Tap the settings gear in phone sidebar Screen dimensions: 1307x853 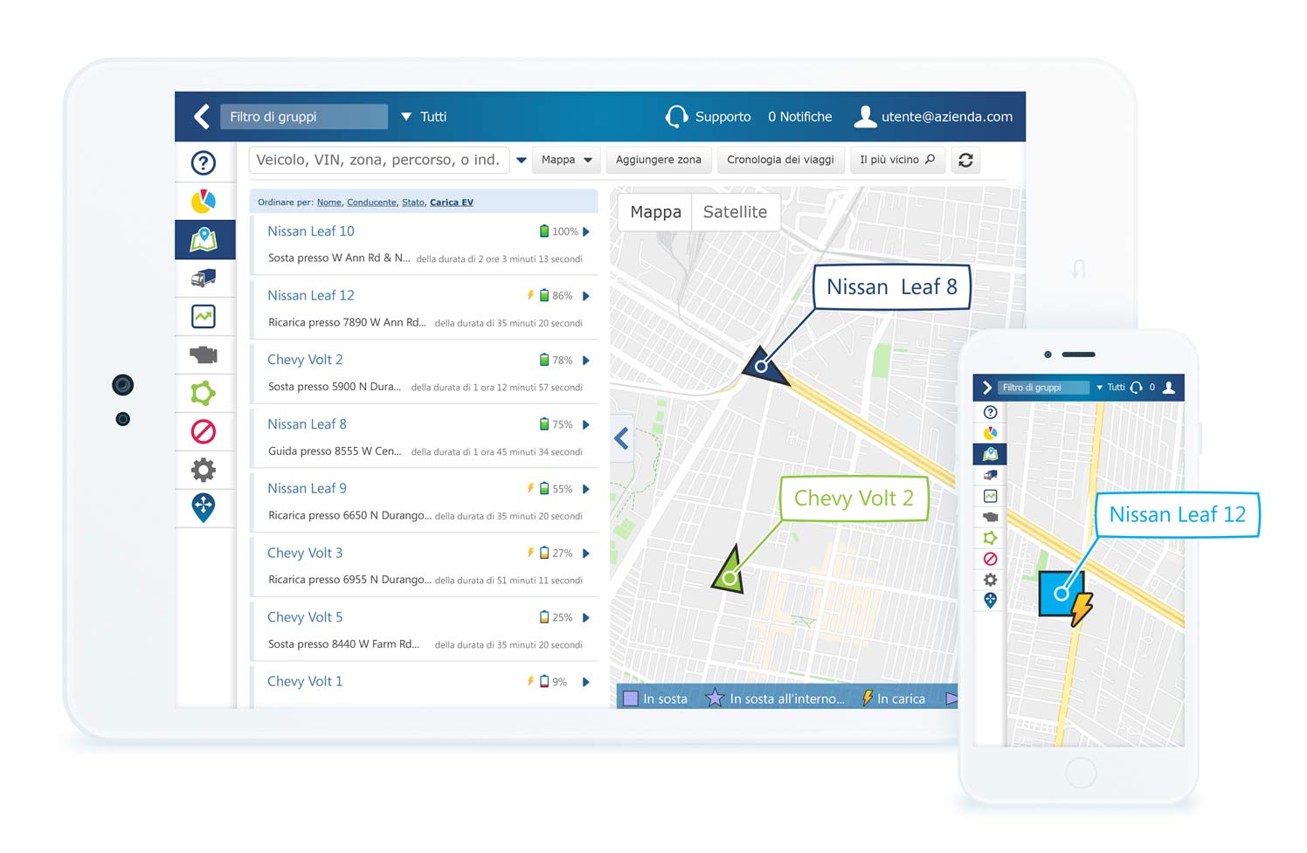[990, 580]
